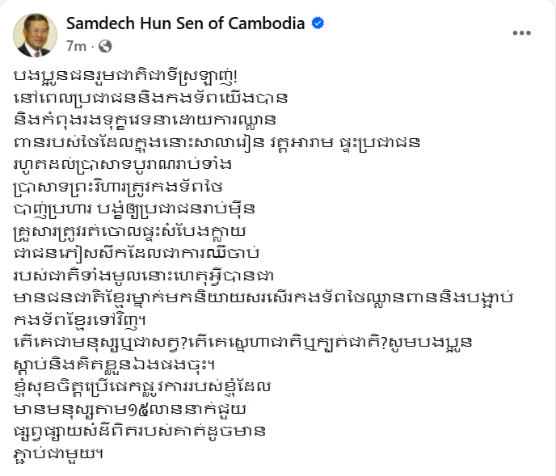
Task: Click the line beginning និងកំពុងរងទុក្ខ
Action: (x=145, y=120)
